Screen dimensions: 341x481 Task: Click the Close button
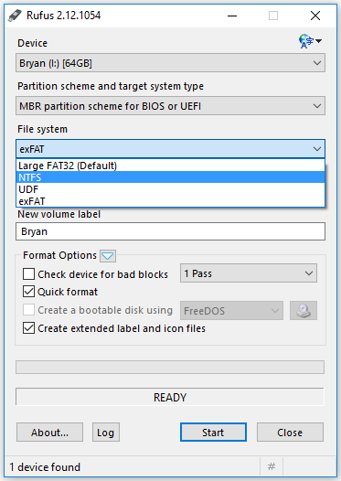pyautogui.click(x=290, y=433)
